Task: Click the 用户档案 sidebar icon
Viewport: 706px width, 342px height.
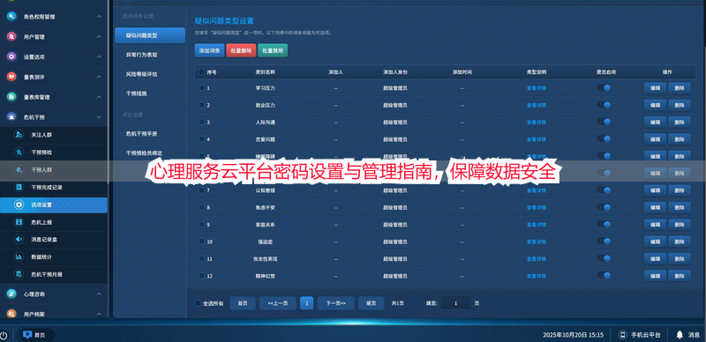Action: point(11,314)
